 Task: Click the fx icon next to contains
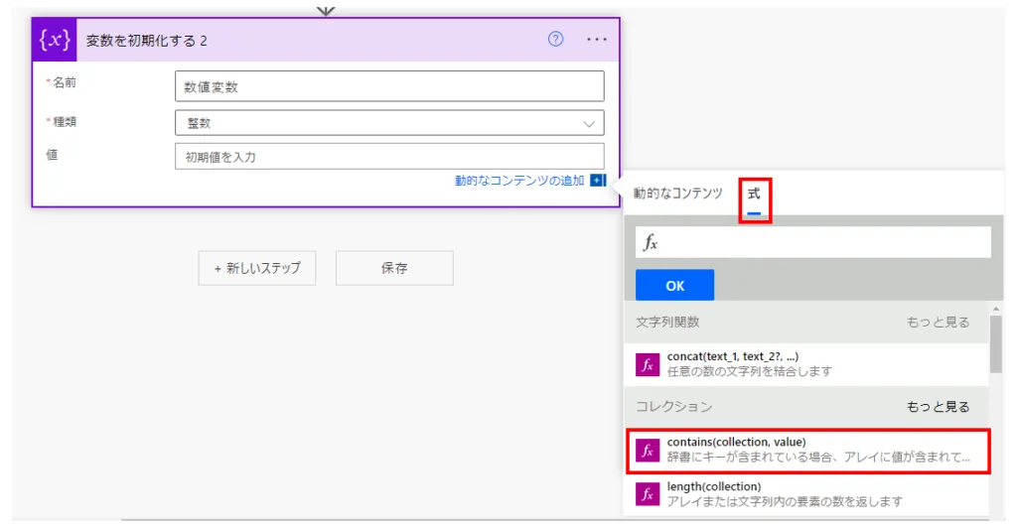(x=648, y=451)
